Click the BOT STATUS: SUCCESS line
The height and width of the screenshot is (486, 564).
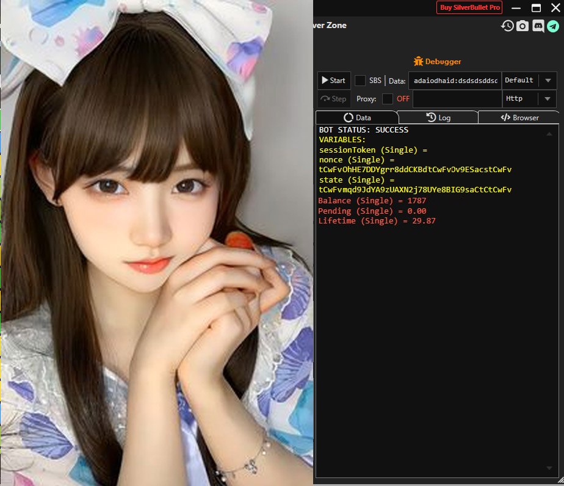364,130
